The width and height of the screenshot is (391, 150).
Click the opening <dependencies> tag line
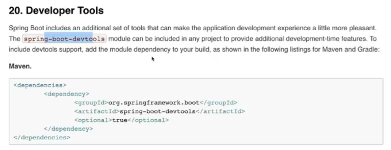[40, 85]
